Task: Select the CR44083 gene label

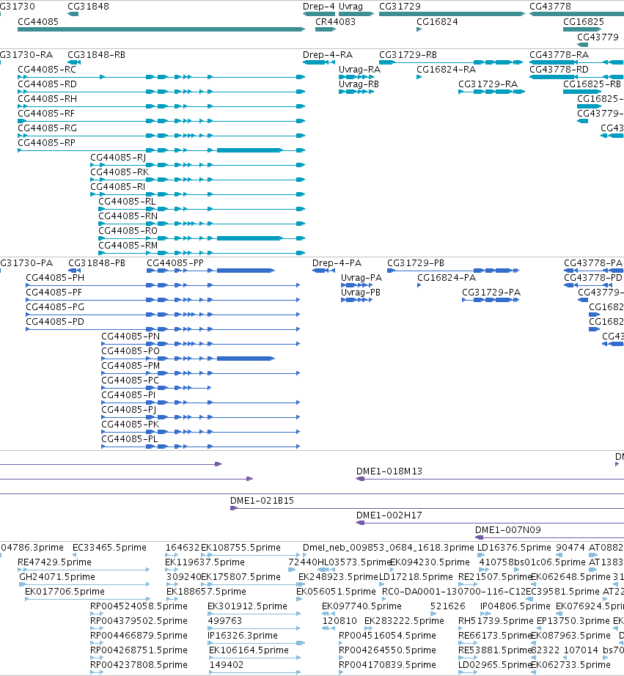Action: [336, 21]
